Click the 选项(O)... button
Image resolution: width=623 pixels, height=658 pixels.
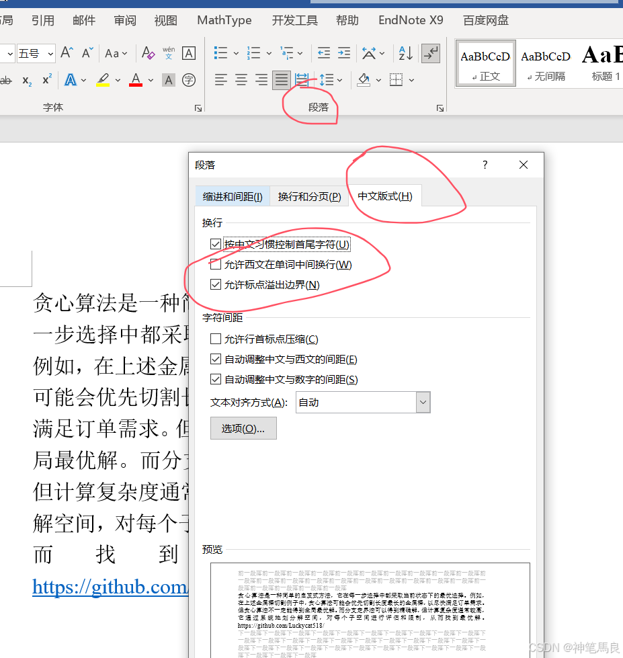tap(243, 428)
